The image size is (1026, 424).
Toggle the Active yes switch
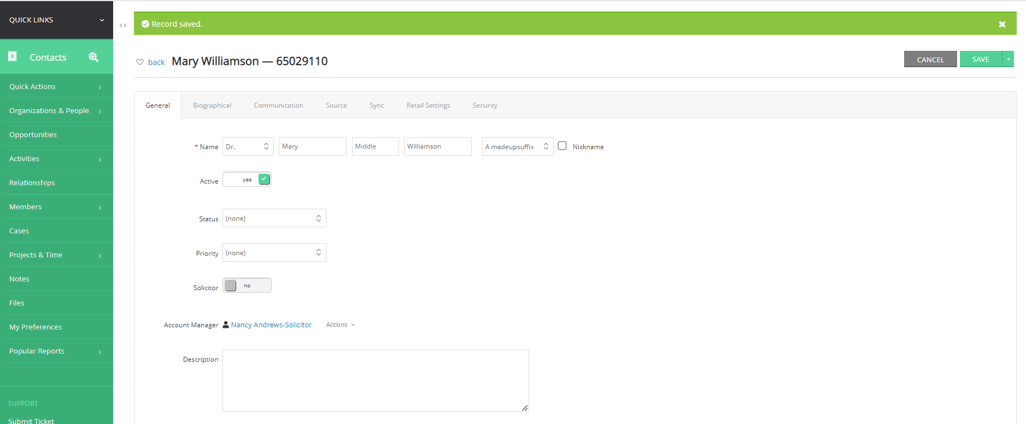click(247, 179)
